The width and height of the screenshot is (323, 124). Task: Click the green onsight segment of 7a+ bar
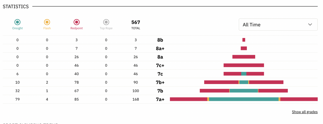pos(244,99)
